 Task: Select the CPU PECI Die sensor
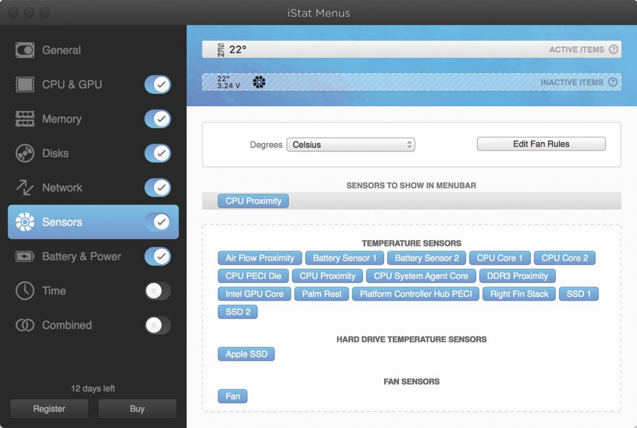coord(253,276)
